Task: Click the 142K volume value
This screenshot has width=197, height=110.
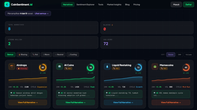Action: [77, 87]
